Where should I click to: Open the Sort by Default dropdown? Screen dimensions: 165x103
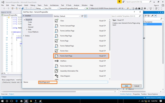tap(70, 16)
